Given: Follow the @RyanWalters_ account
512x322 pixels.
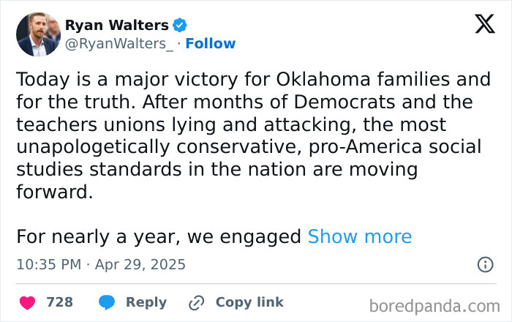Looking at the screenshot, I should [211, 43].
